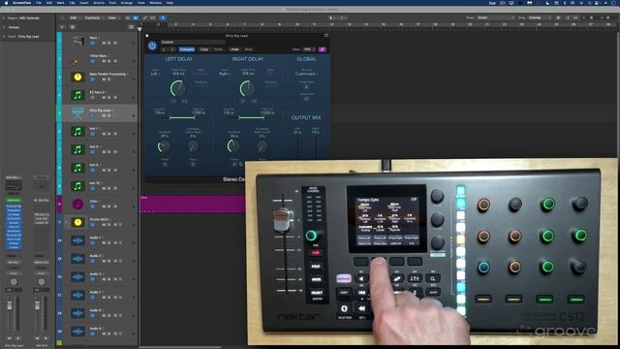Open the Clip menu
The image size is (620, 349).
(72, 3)
